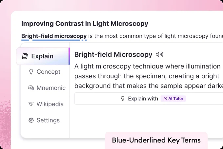Click the definition text in the popup
The image size is (223, 149).
click(x=149, y=76)
